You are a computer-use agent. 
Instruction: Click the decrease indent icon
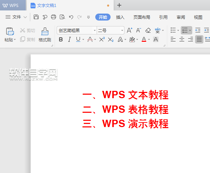(198, 30)
